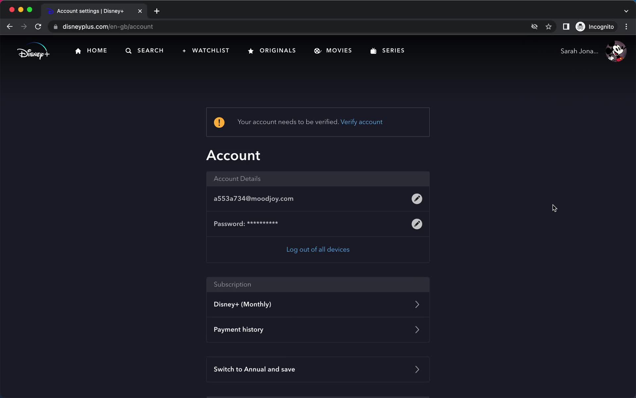Click the email edit pencil icon

click(x=417, y=198)
